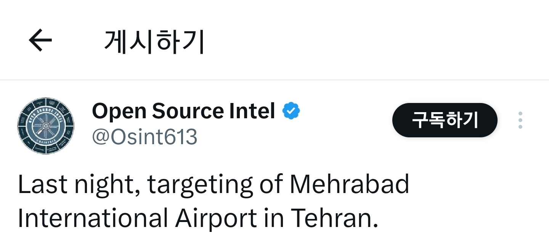Open account details from the username

(x=144, y=137)
